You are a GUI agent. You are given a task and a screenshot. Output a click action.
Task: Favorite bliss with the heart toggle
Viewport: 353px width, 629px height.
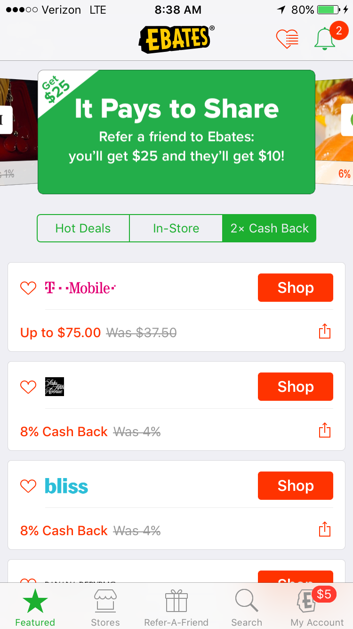click(28, 486)
